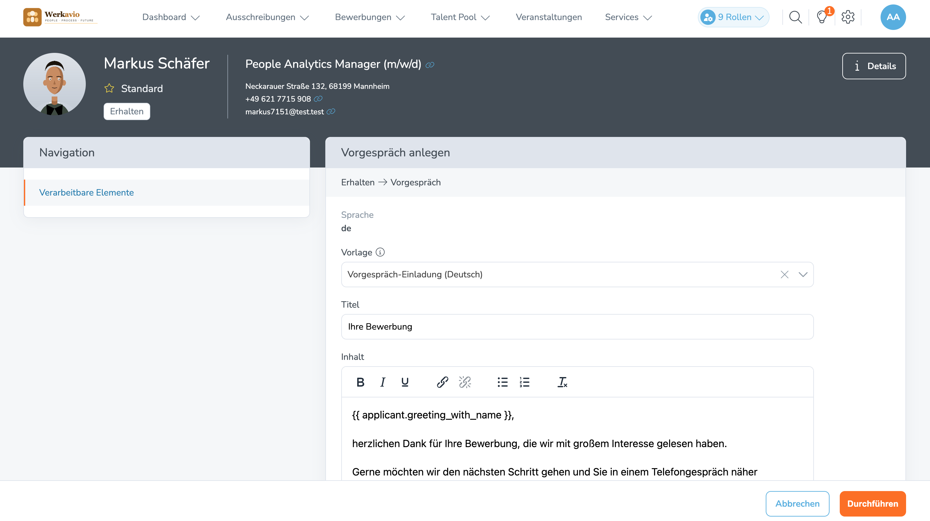Insert a numbered list

524,382
